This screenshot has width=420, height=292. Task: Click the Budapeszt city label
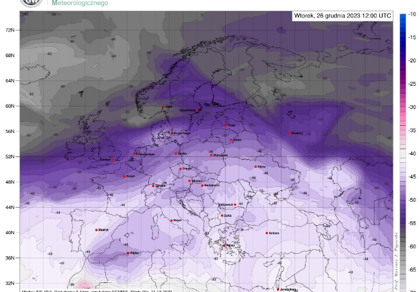(211, 186)
